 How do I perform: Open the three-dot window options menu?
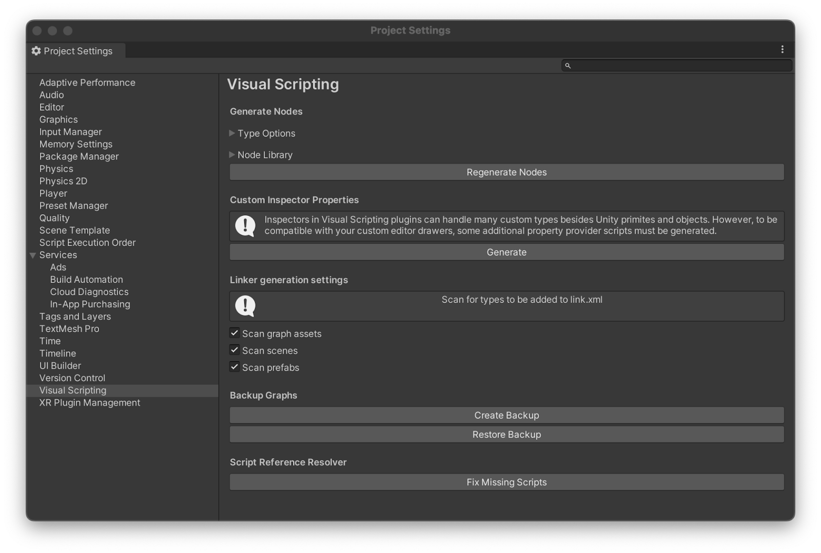point(782,49)
